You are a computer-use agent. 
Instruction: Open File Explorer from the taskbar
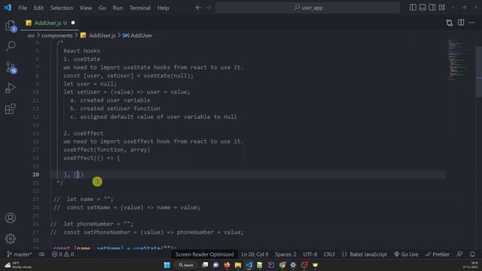(x=238, y=265)
